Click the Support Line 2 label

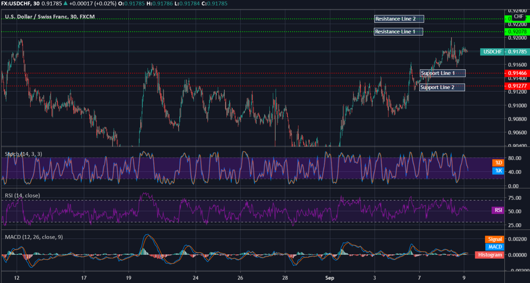(x=442, y=87)
